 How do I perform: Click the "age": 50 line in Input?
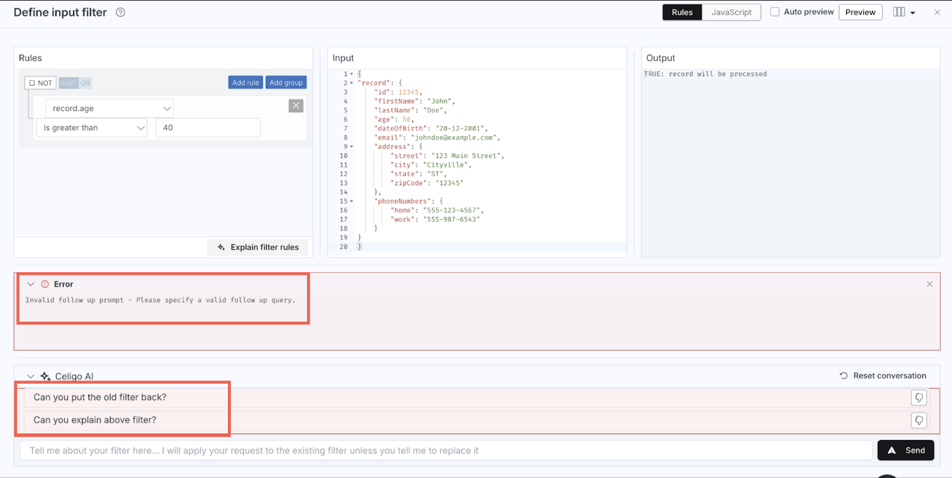394,119
